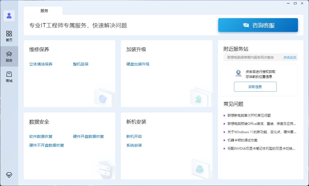309x186 pixels.
Task: Open the 立体清洁保养 service link
Action: pyautogui.click(x=40, y=64)
